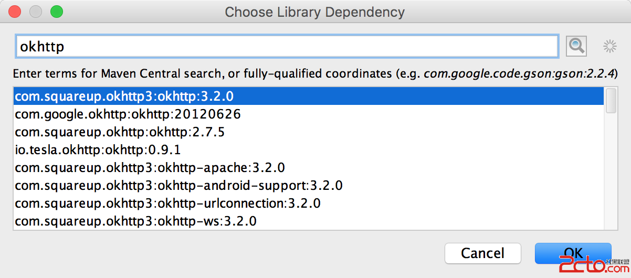Close the dialog with the red button

point(15,11)
